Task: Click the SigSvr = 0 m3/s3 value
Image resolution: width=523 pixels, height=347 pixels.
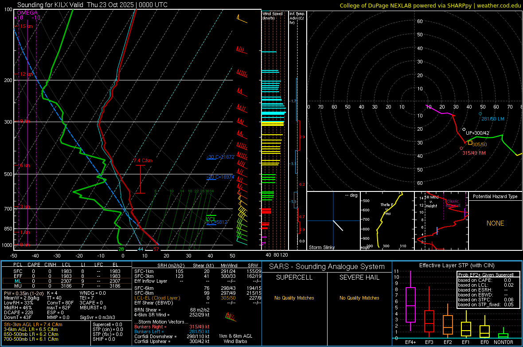Action: (98, 317)
